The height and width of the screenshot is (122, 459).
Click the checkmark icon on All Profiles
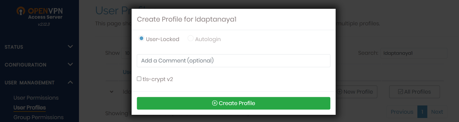[x=400, y=92]
